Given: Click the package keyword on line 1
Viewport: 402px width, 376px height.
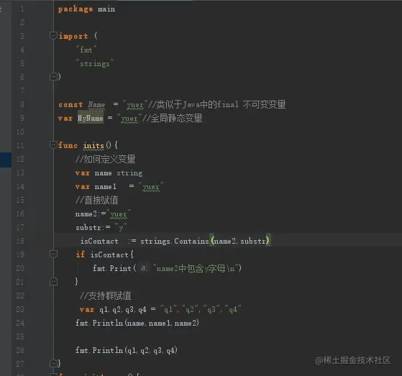Looking at the screenshot, I should pyautogui.click(x=75, y=9).
